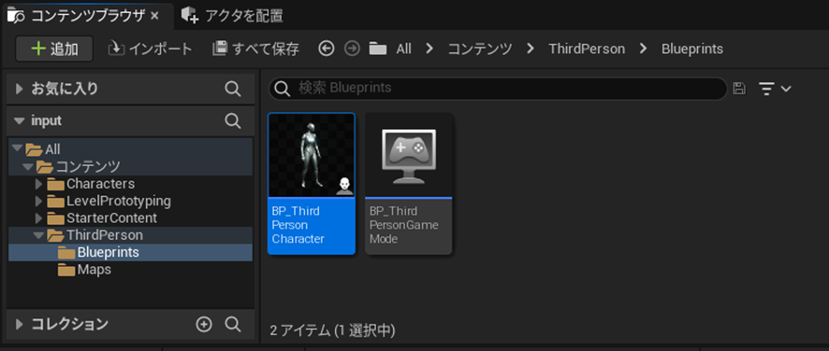Select the BP_ThirdPersonCharacter thumbnail
Viewport: 829px width, 351px height.
pos(312,156)
